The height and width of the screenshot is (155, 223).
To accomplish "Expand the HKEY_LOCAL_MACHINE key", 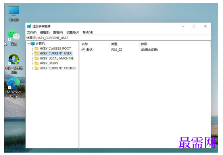I will point(33,58).
